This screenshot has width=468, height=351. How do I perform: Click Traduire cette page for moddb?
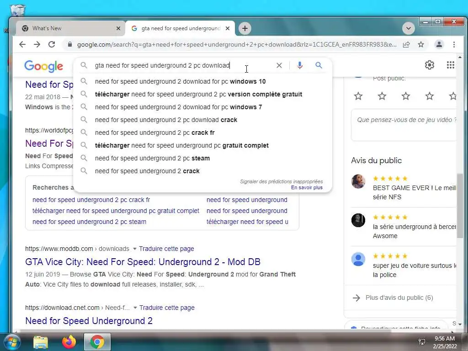[x=166, y=249]
